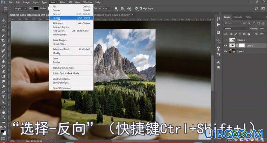The width and height of the screenshot is (267, 143).
Task: Hide Layer 0 using eye icon
Action: click(x=225, y=51)
